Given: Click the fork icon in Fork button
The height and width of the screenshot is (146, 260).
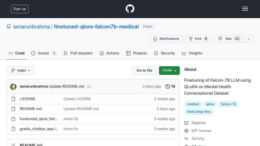Looking at the screenshot, I should click(190, 39).
